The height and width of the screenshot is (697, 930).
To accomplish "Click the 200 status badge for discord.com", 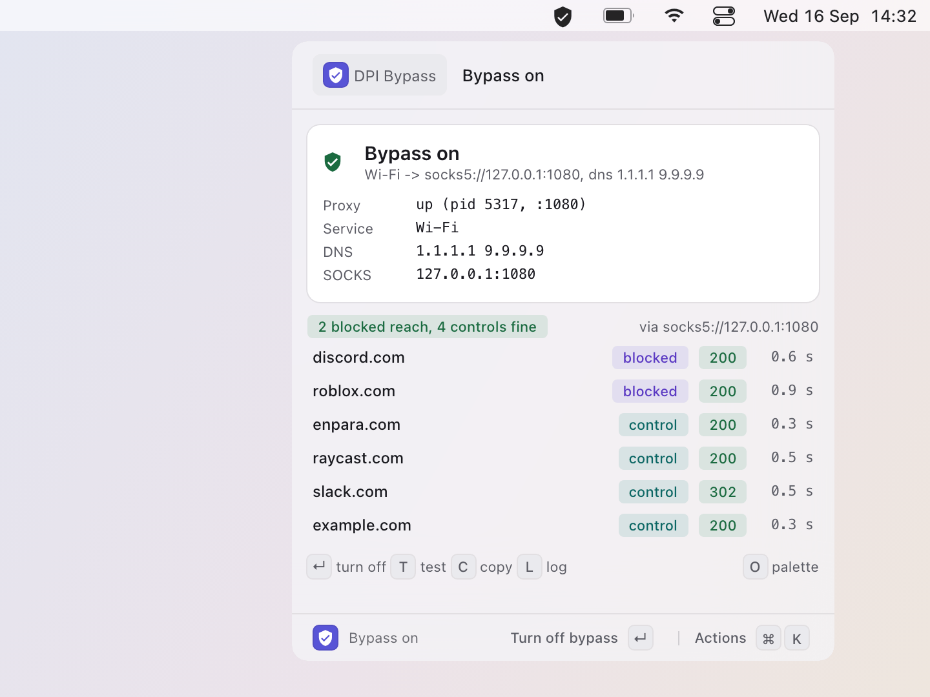I will [723, 358].
